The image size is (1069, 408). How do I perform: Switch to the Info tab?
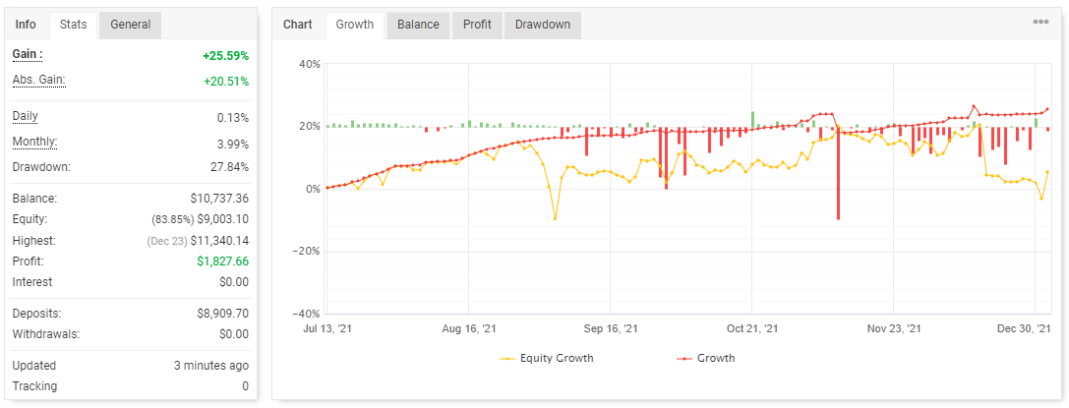click(x=26, y=25)
